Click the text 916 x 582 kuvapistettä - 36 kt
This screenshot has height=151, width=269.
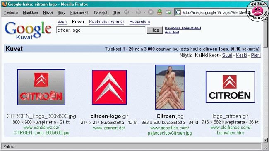230,122
